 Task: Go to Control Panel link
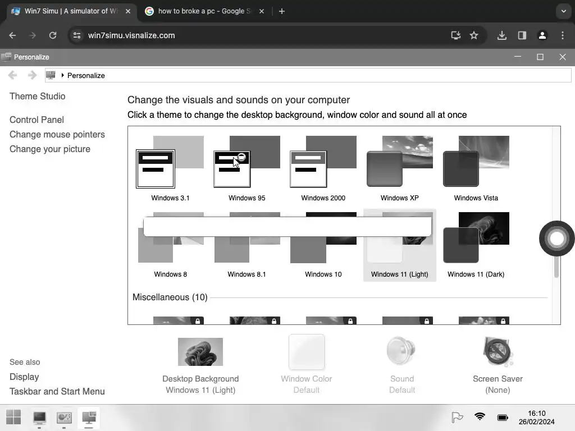coord(36,120)
